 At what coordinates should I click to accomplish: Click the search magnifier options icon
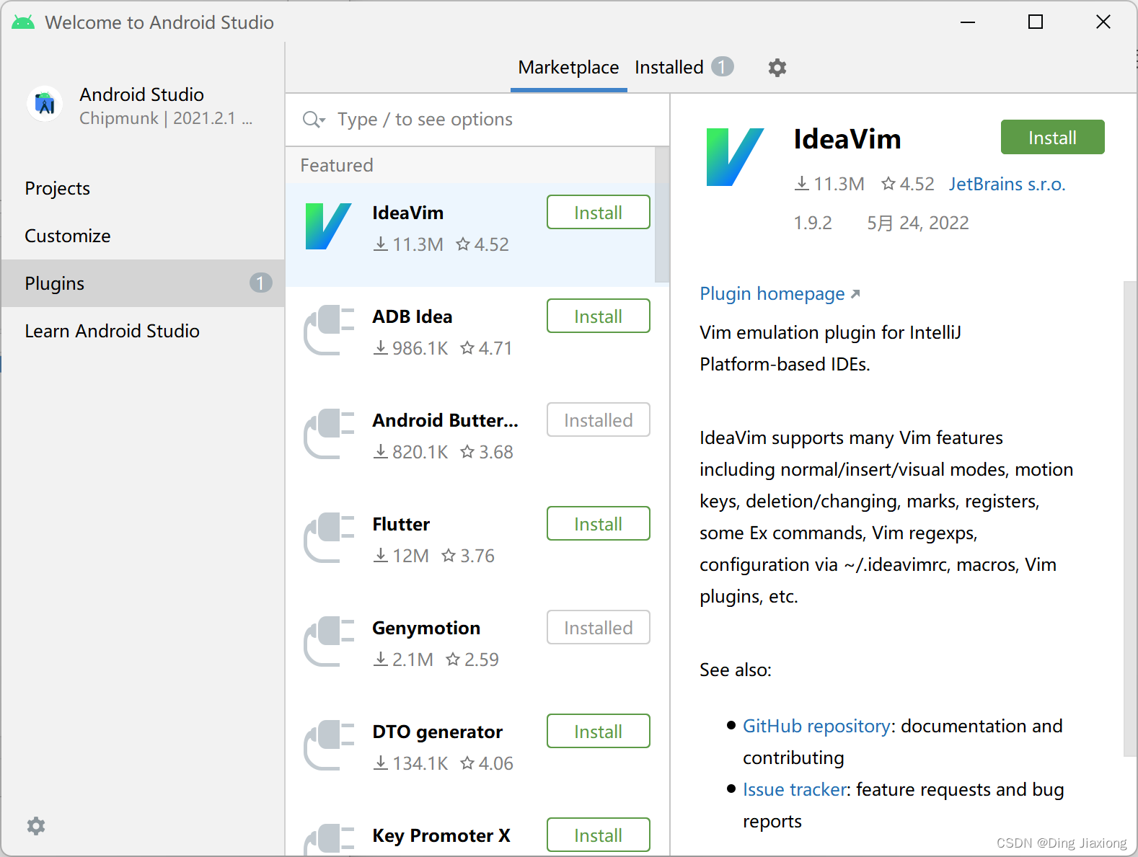tap(314, 119)
